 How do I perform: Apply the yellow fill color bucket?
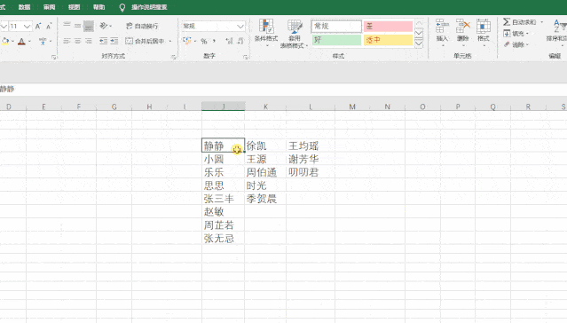4,41
